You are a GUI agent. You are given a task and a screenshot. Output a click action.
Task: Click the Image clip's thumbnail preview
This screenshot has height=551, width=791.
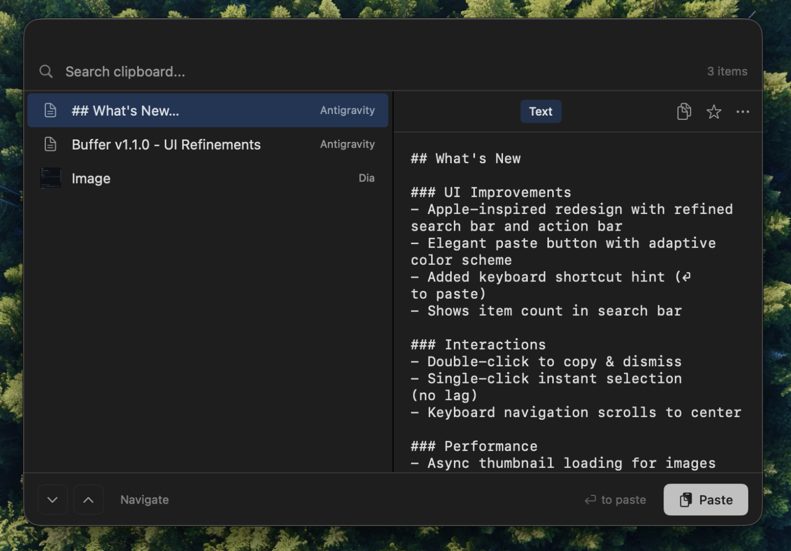tap(50, 178)
